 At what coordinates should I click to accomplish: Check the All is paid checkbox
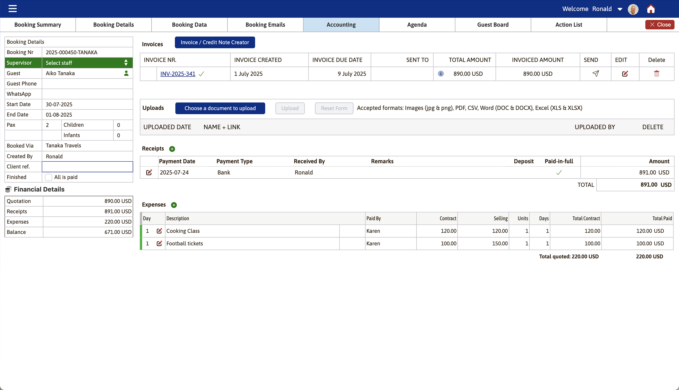point(48,177)
